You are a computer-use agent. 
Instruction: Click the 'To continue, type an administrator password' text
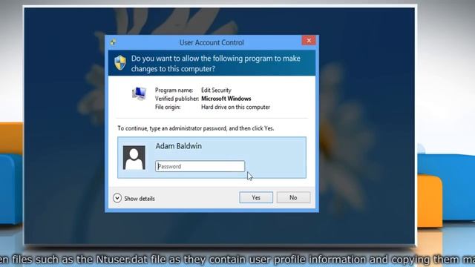point(196,128)
